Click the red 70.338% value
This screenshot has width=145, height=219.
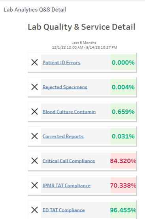123,185
